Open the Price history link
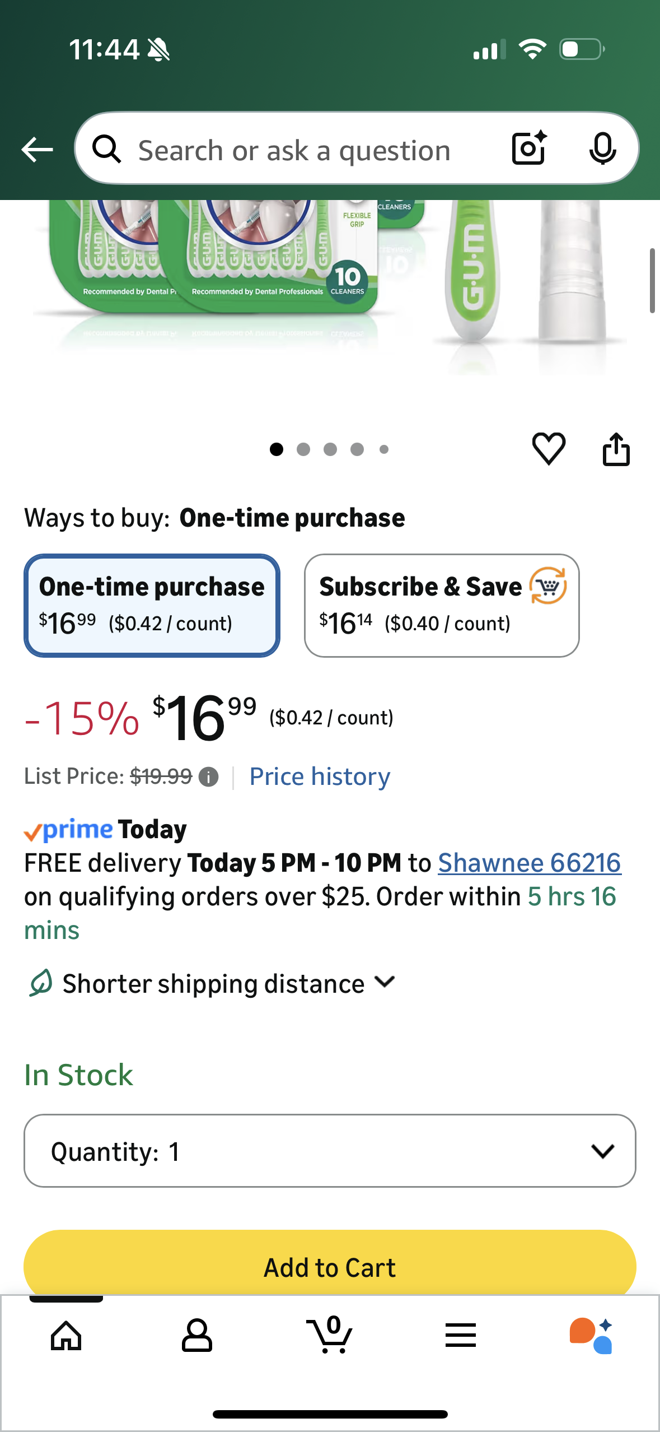 click(320, 777)
